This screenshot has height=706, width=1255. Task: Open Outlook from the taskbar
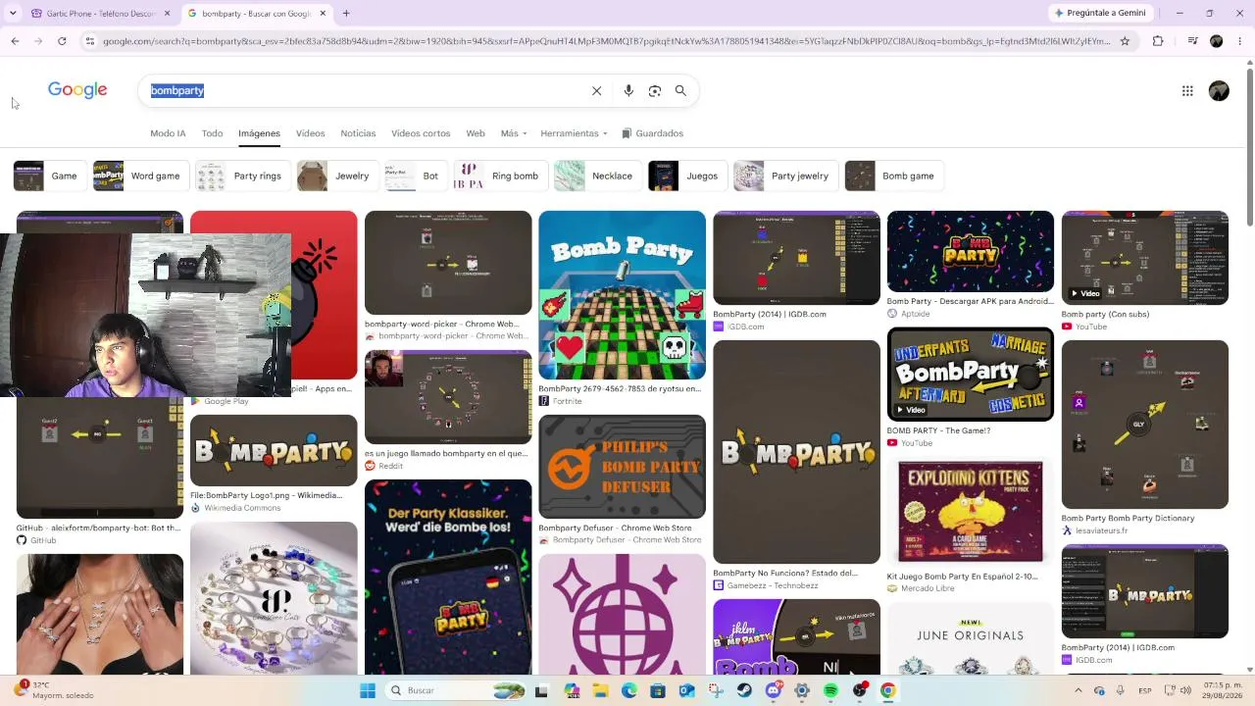[686, 690]
